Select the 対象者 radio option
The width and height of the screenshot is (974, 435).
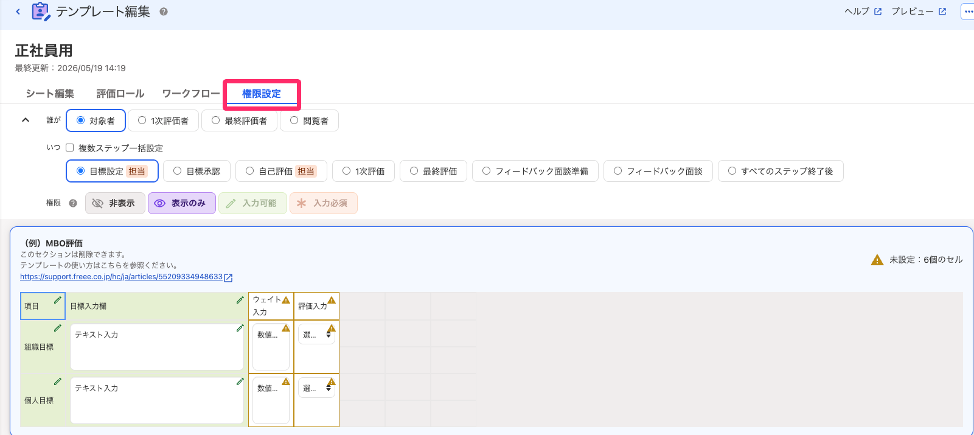pyautogui.click(x=96, y=120)
